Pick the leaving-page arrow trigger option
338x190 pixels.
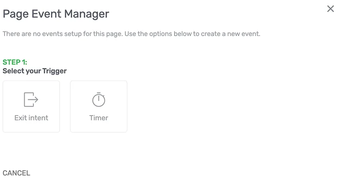pos(31,106)
